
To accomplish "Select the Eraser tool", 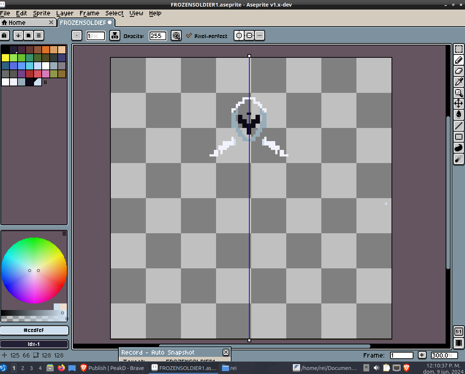I will point(459,71).
